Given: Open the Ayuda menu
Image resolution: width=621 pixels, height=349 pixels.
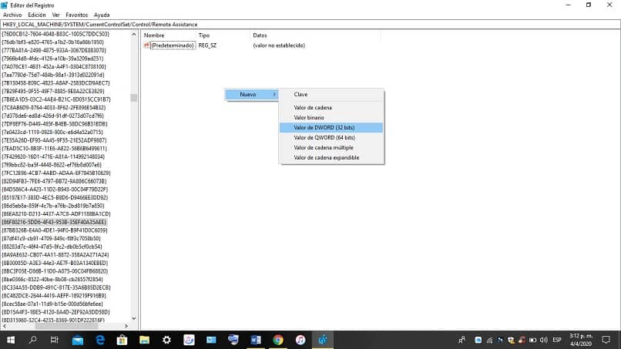Looking at the screenshot, I should [x=102, y=15].
